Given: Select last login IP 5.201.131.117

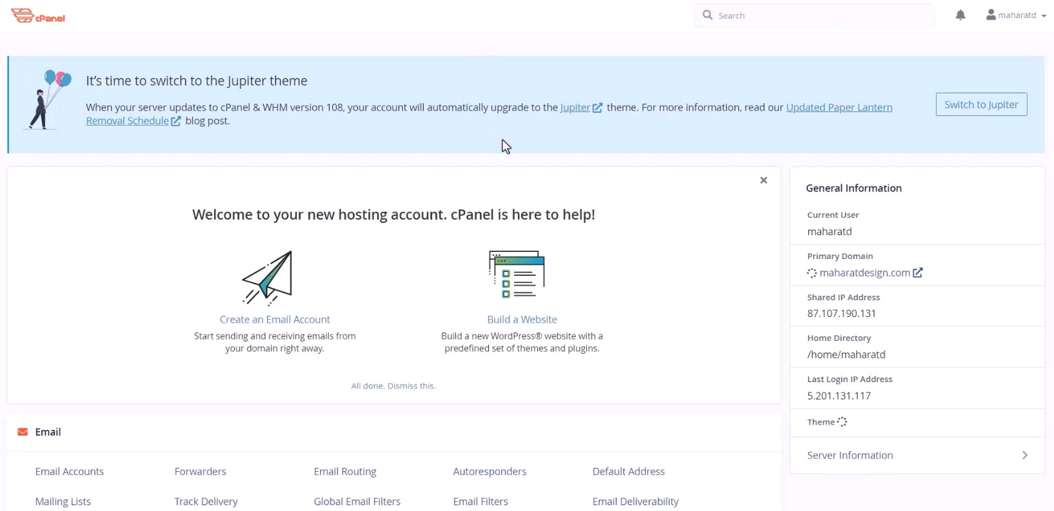Looking at the screenshot, I should click(x=839, y=396).
